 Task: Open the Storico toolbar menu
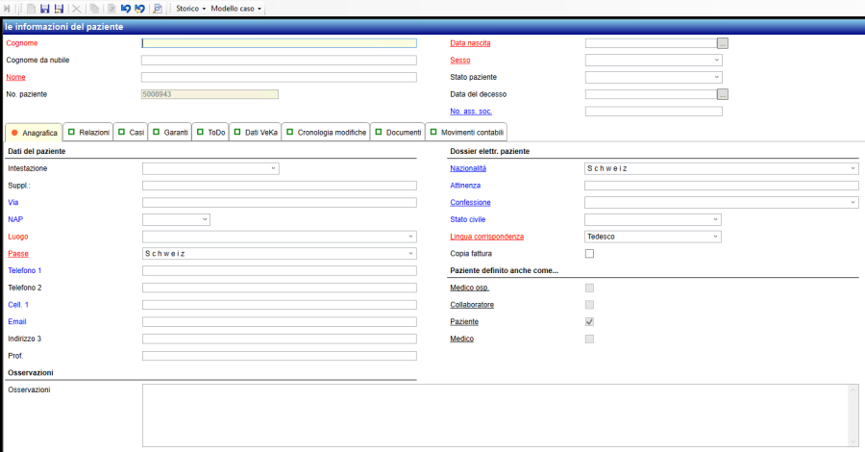(190, 8)
